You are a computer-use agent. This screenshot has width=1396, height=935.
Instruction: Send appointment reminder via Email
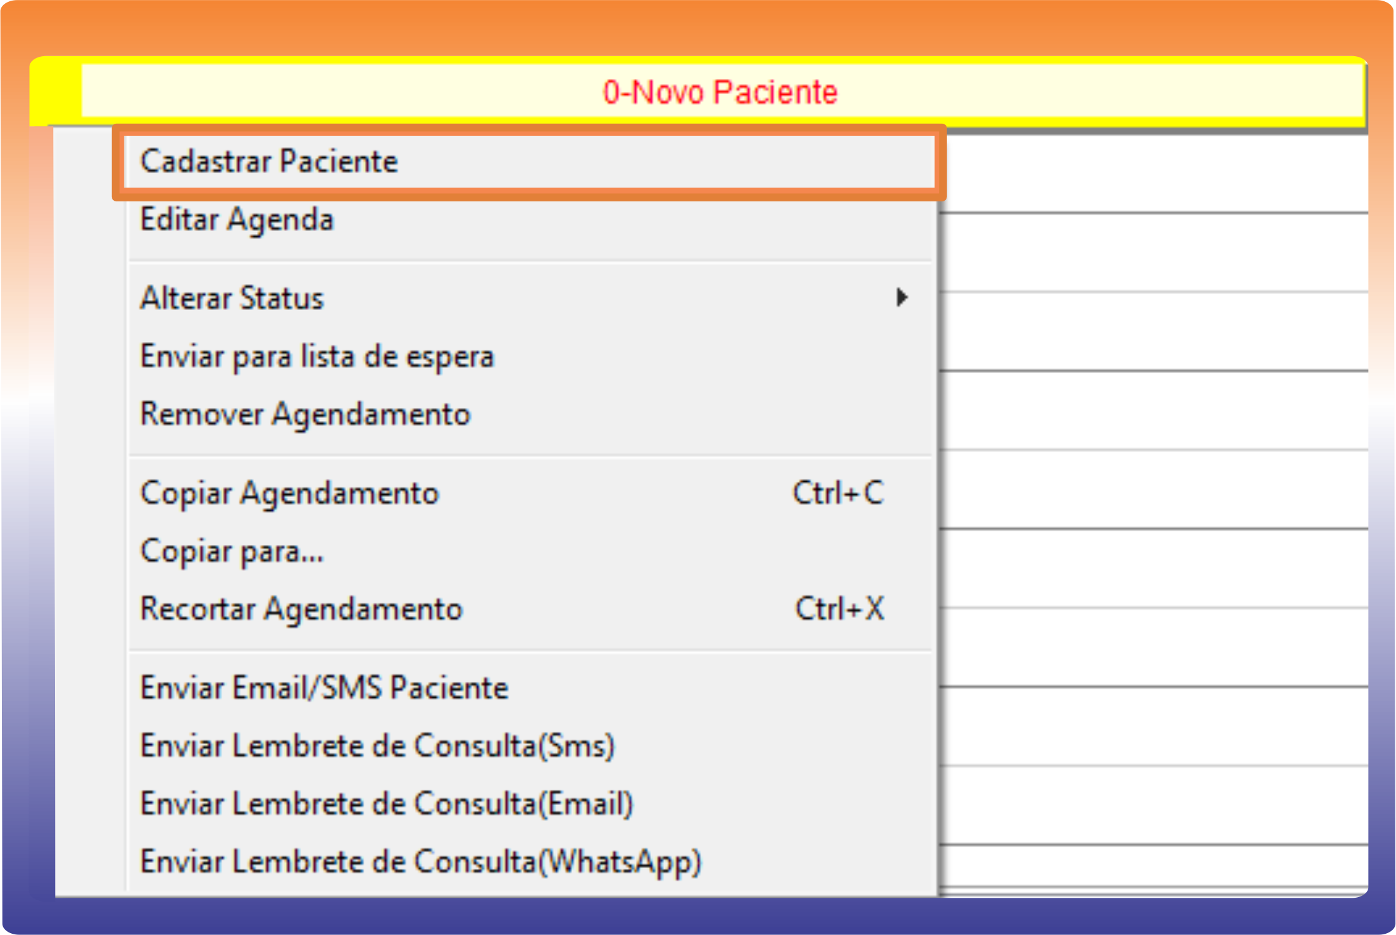[386, 804]
